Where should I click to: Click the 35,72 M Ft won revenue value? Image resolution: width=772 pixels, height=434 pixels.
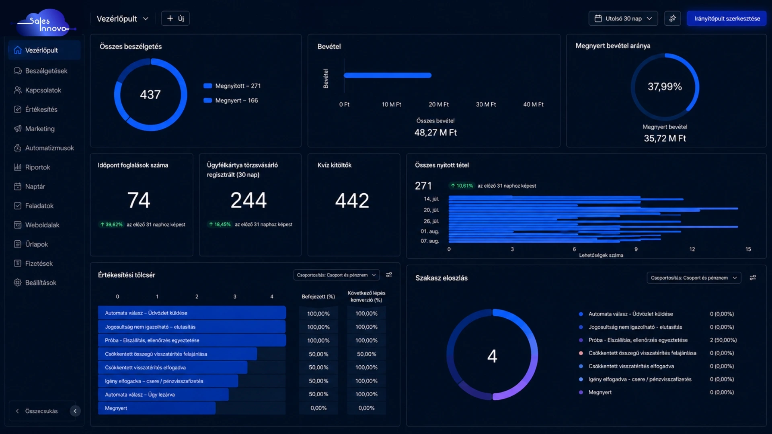click(665, 138)
